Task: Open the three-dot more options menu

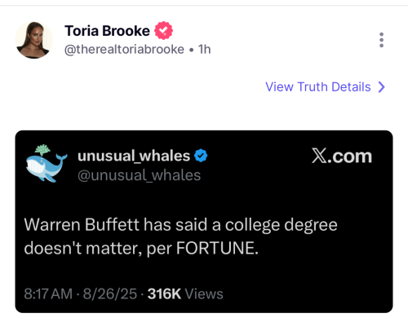Action: click(381, 40)
